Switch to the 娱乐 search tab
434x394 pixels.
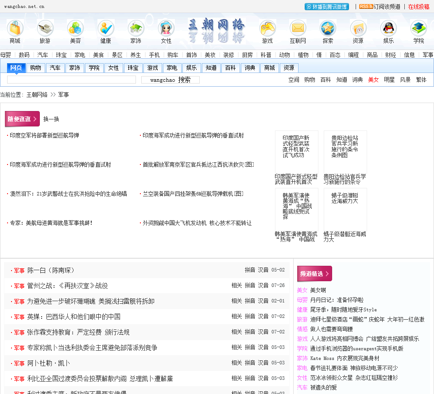(191, 68)
